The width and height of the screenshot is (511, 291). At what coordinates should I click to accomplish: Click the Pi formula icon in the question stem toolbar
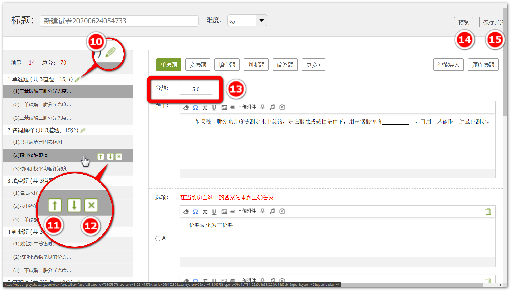click(205, 108)
